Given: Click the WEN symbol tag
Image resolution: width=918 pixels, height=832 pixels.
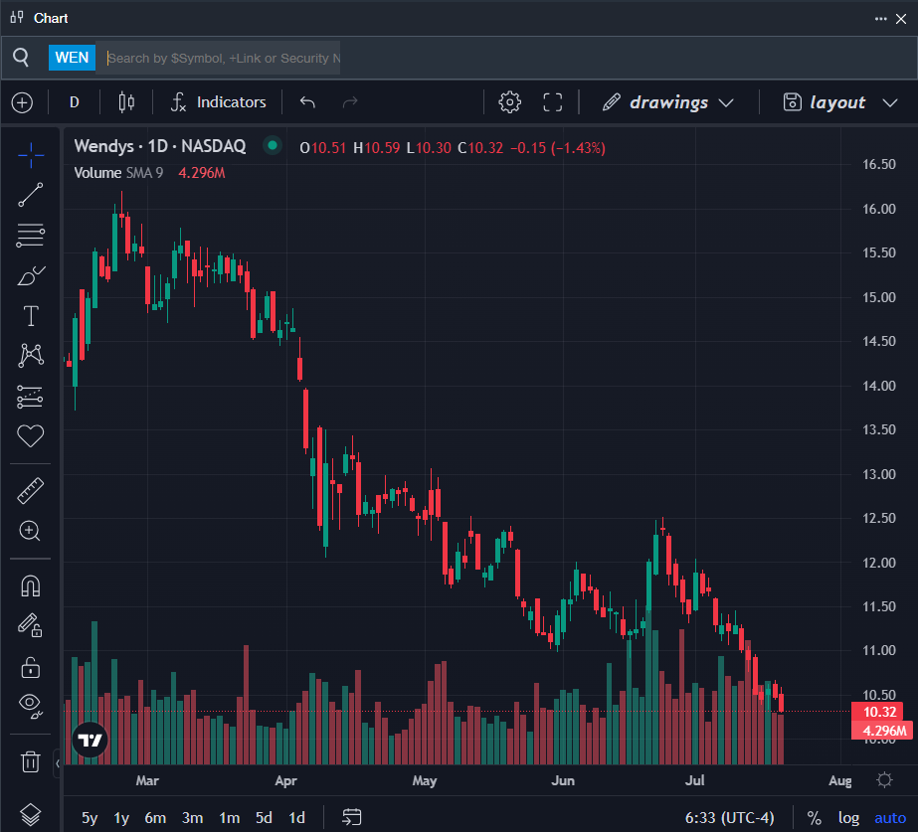Looking at the screenshot, I should [72, 58].
